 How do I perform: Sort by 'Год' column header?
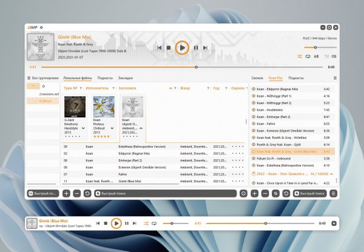tap(216, 88)
